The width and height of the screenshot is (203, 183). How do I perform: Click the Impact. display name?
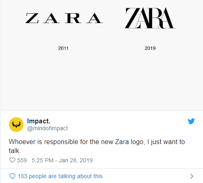(x=39, y=121)
